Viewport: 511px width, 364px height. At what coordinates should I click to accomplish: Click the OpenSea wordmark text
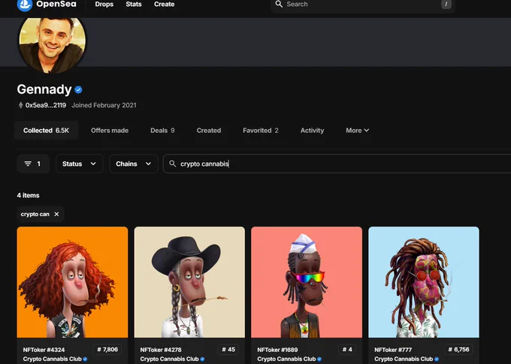click(56, 4)
